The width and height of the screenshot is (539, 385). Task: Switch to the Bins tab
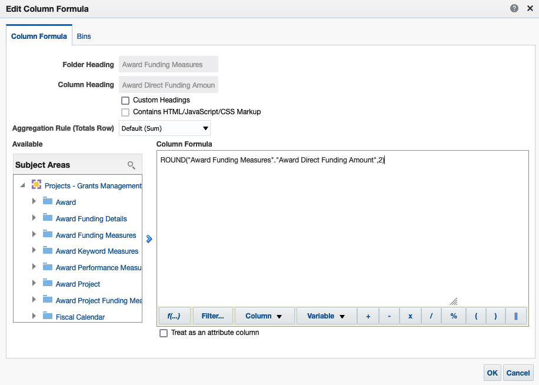point(84,36)
